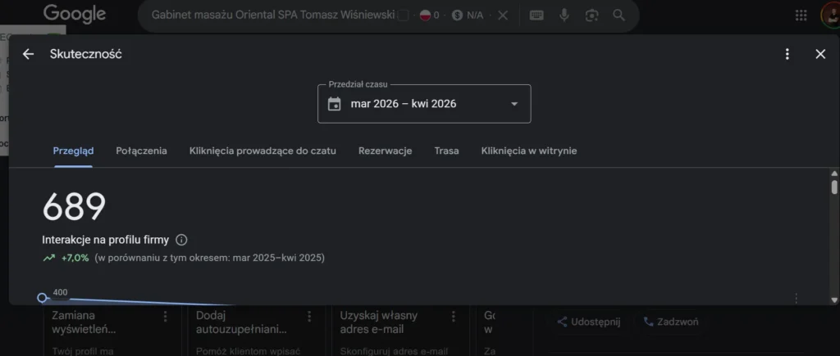Click the Zadzwoń call button
The height and width of the screenshot is (356, 840).
670,322
